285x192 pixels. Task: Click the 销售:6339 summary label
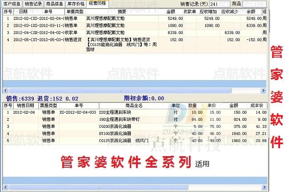click(x=20, y=99)
